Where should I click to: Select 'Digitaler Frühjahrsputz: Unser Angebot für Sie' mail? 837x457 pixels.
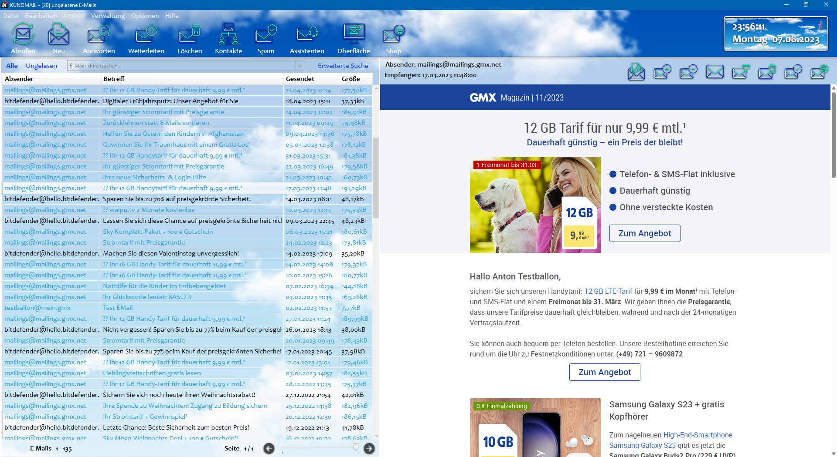click(187, 101)
